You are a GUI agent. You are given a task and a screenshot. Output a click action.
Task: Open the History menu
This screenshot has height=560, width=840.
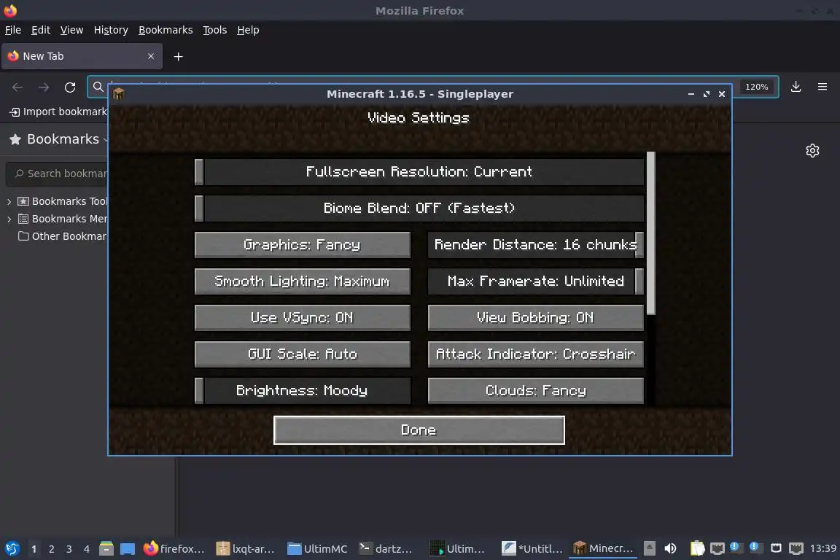[x=111, y=30]
